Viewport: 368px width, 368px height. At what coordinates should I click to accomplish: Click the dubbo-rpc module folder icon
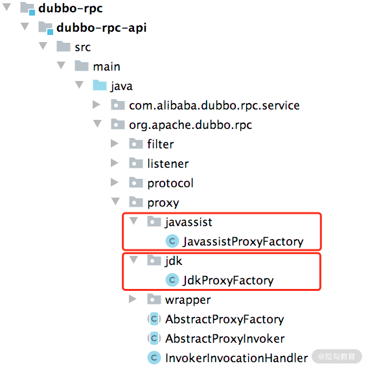pyautogui.click(x=27, y=8)
